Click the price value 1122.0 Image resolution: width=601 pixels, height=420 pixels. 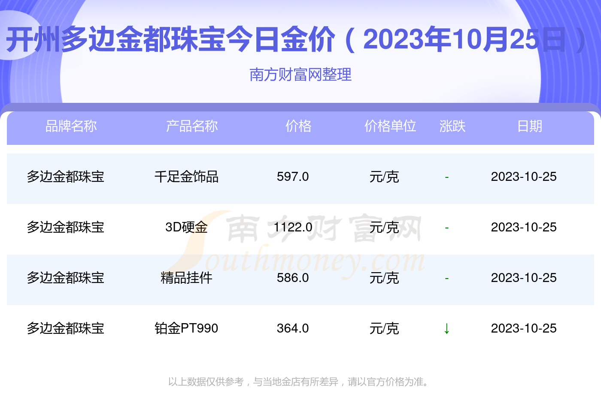point(293,227)
